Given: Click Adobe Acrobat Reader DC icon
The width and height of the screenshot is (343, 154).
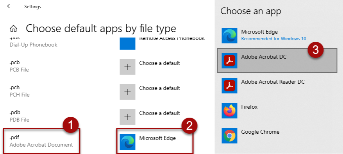Looking at the screenshot, I should tap(229, 85).
